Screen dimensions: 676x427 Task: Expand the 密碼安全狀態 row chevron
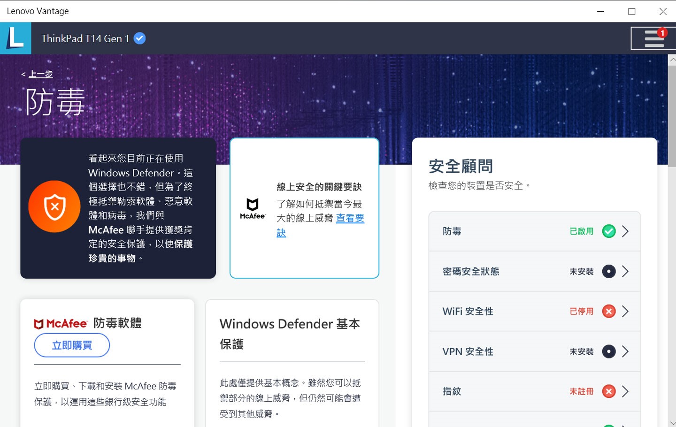point(625,271)
